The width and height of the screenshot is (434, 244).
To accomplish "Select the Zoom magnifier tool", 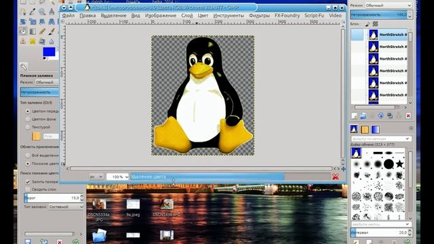I will click(x=42, y=12).
